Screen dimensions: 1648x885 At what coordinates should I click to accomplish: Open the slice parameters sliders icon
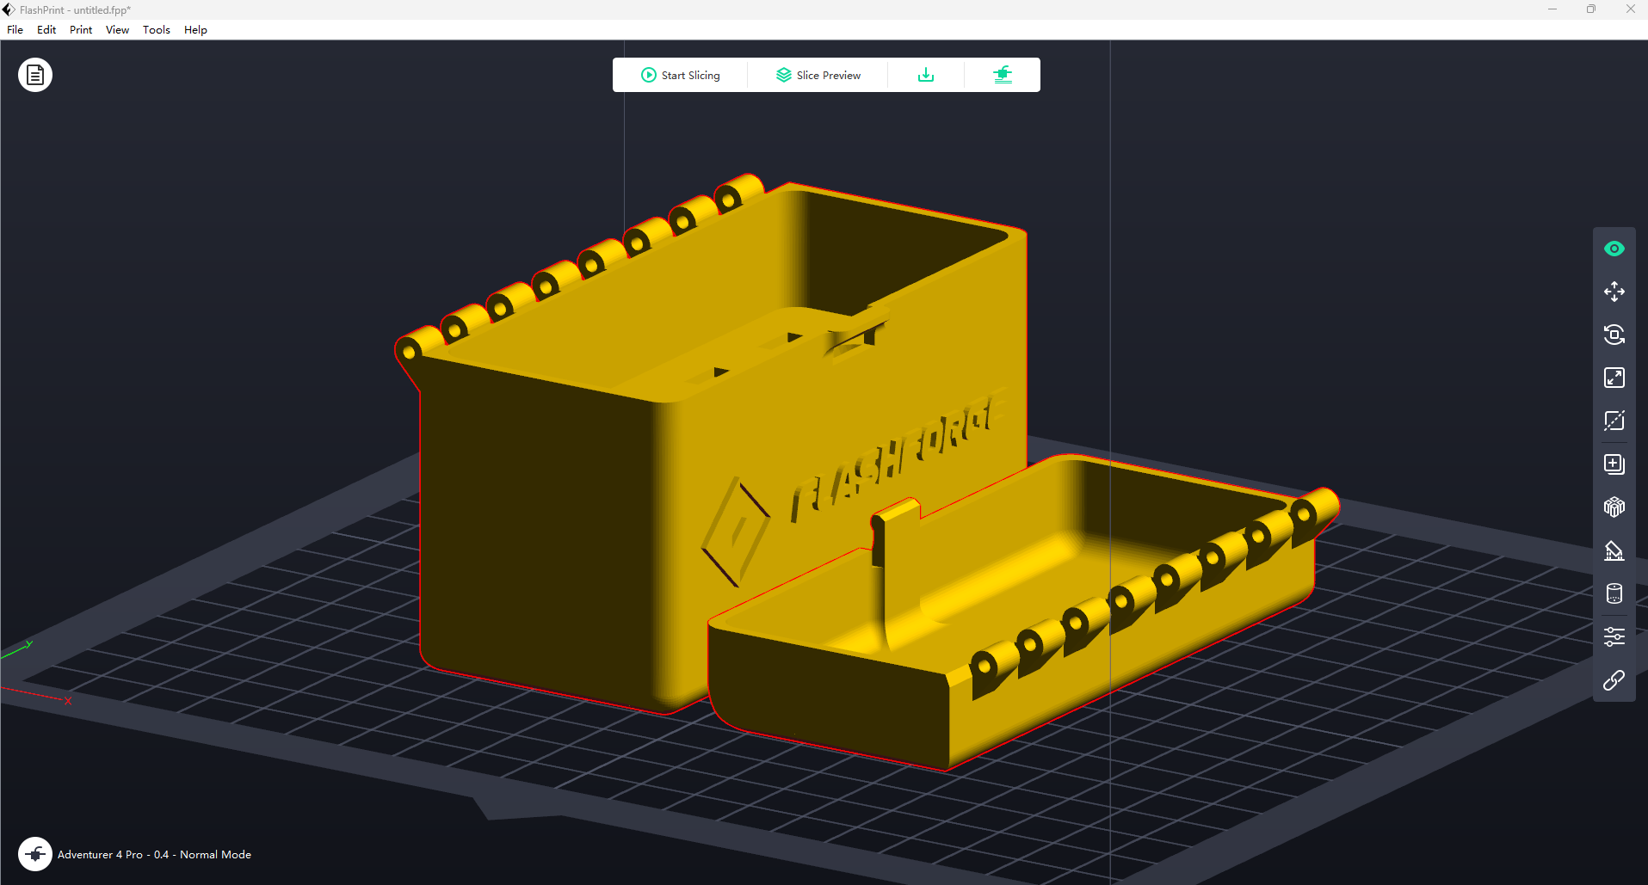[x=1614, y=636]
